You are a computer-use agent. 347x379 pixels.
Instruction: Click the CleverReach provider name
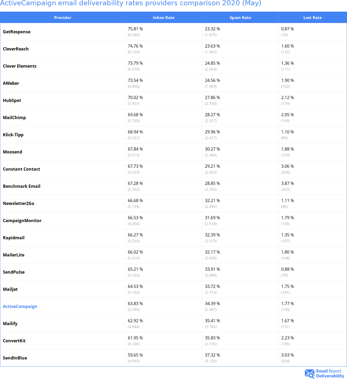pos(16,49)
